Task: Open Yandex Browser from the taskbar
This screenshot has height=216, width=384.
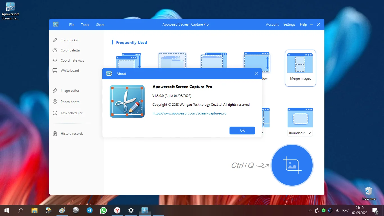Action: pos(117,210)
